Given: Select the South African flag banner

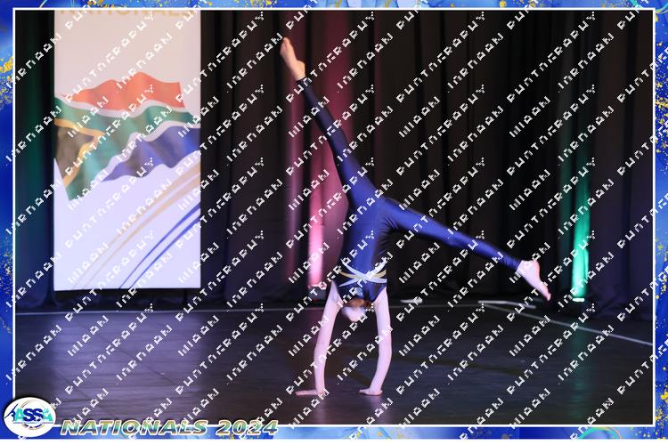Looking at the screenshot, I should tap(127, 150).
